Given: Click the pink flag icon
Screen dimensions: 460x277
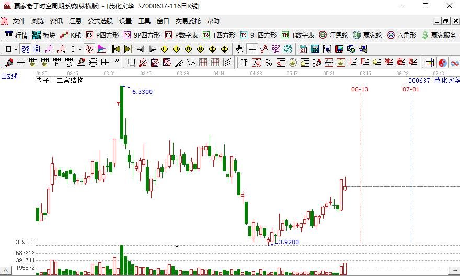Looking at the screenshot, I should click(x=101, y=49).
